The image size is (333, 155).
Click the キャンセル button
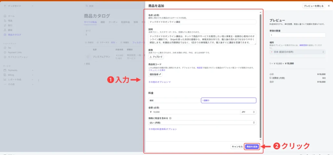237,147
